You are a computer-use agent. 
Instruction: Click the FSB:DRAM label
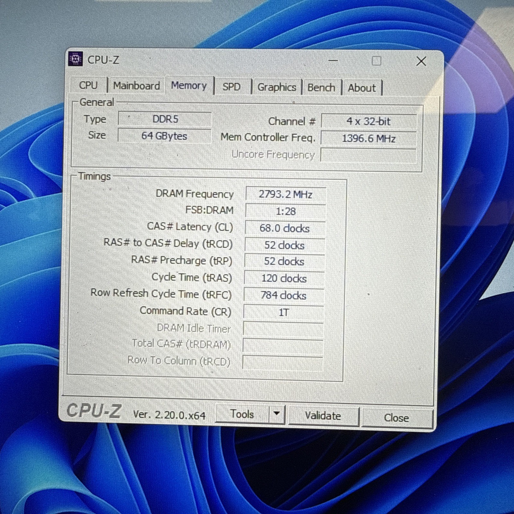(x=209, y=210)
